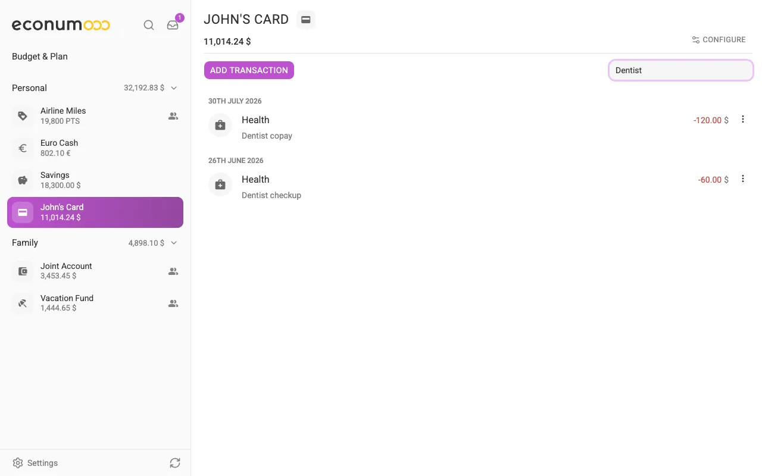Click John's Card credit card icon in sidebar
The height and width of the screenshot is (476, 762).
23,212
